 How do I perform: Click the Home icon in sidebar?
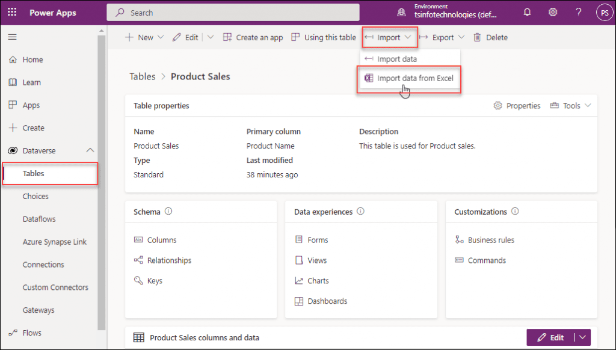click(x=13, y=60)
